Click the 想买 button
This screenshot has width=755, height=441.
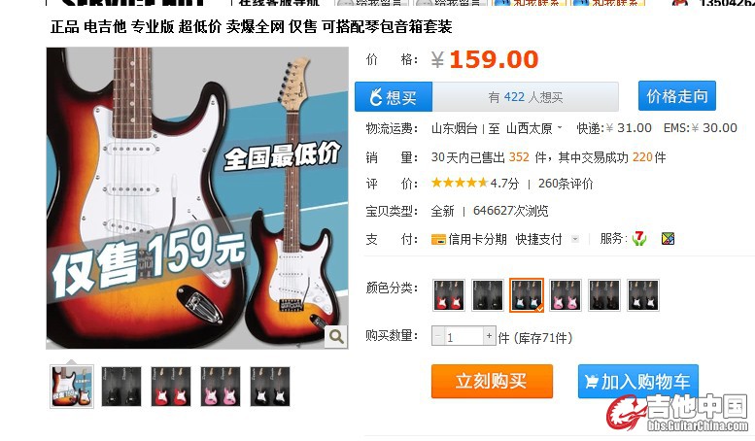pos(394,97)
